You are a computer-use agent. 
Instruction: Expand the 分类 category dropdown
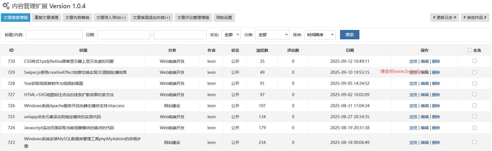tap(272, 35)
